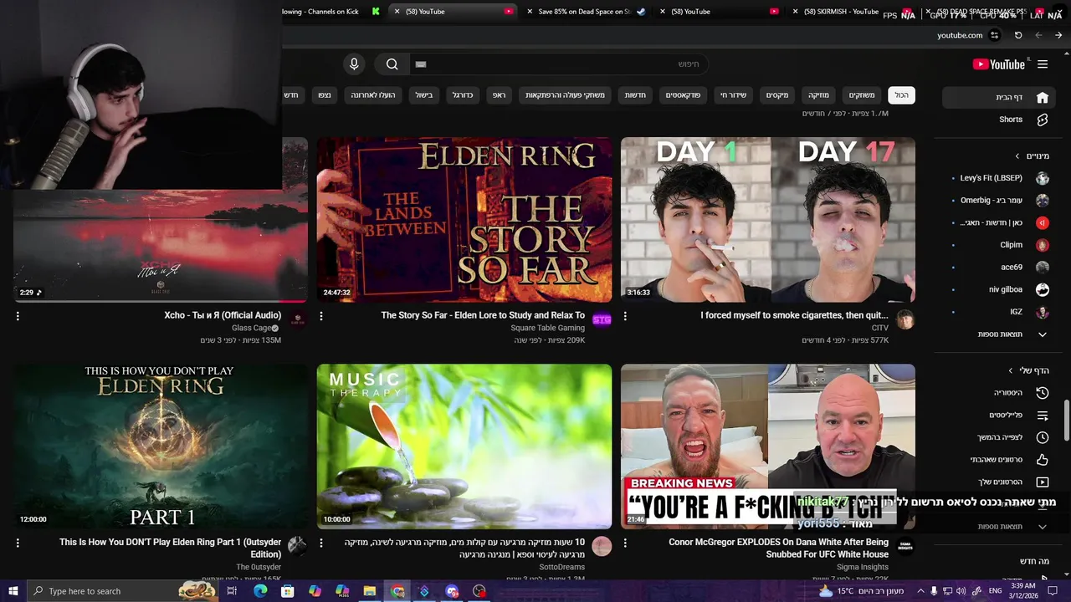Click the magnifier search button
The height and width of the screenshot is (602, 1071).
[392, 64]
